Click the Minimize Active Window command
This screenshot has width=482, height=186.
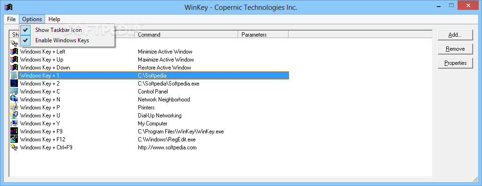(165, 52)
